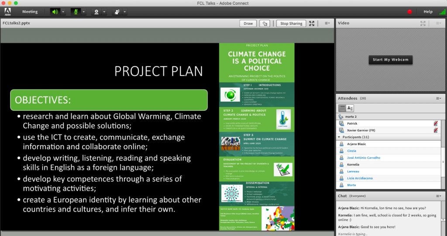Click the green connection status bars

pos(442,12)
